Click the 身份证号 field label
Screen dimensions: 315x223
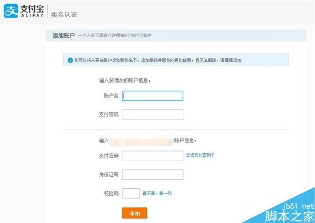point(109,175)
